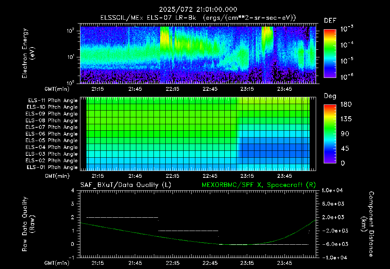Click the ELS-02 Pitch Angle row label
This screenshot has width=390, height=269.
pyautogui.click(x=51, y=161)
